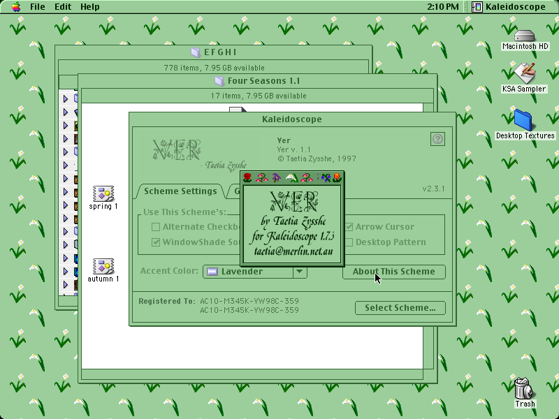This screenshot has width=559, height=419.
Task: Click the 2:10 PM menu bar clock
Action: (443, 6)
